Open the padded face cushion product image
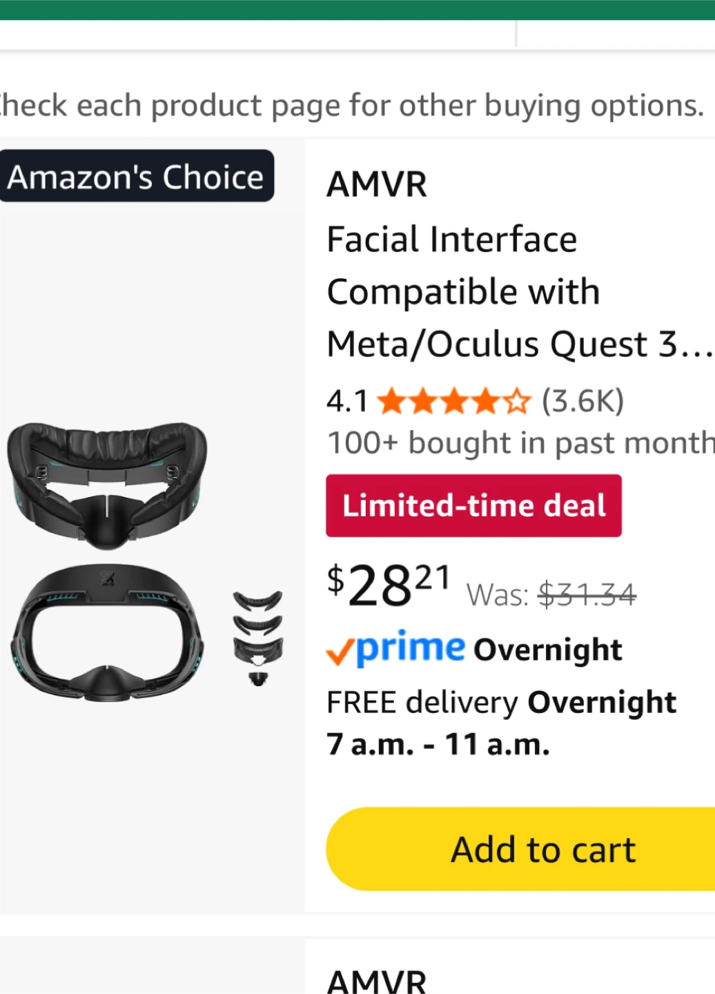Image resolution: width=715 pixels, height=994 pixels. [x=107, y=483]
